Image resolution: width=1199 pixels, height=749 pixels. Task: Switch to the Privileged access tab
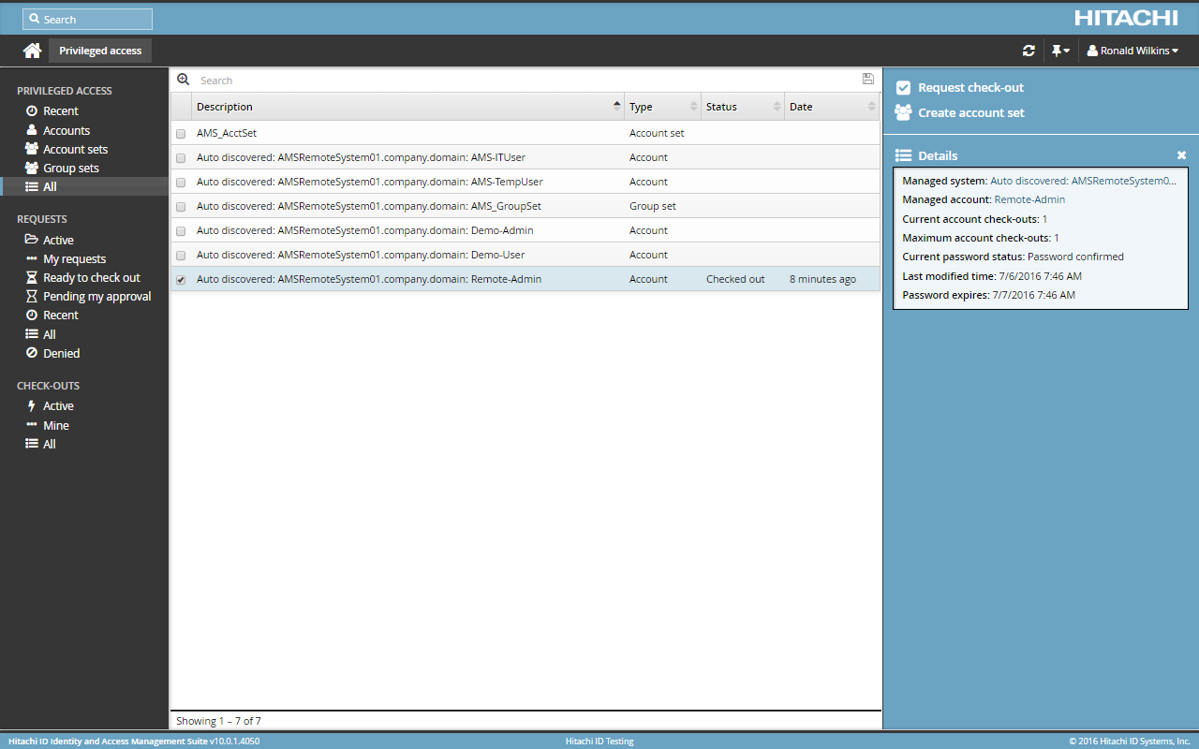pos(99,50)
